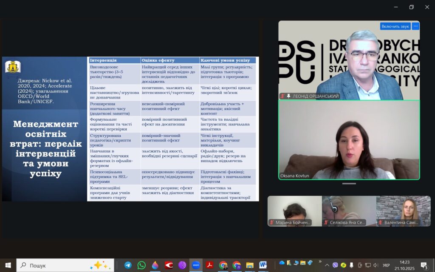Screen dimensions: 435x272
Task: Open the three-dots menu on Леонід Оршанський's video
Action: tap(415, 26)
